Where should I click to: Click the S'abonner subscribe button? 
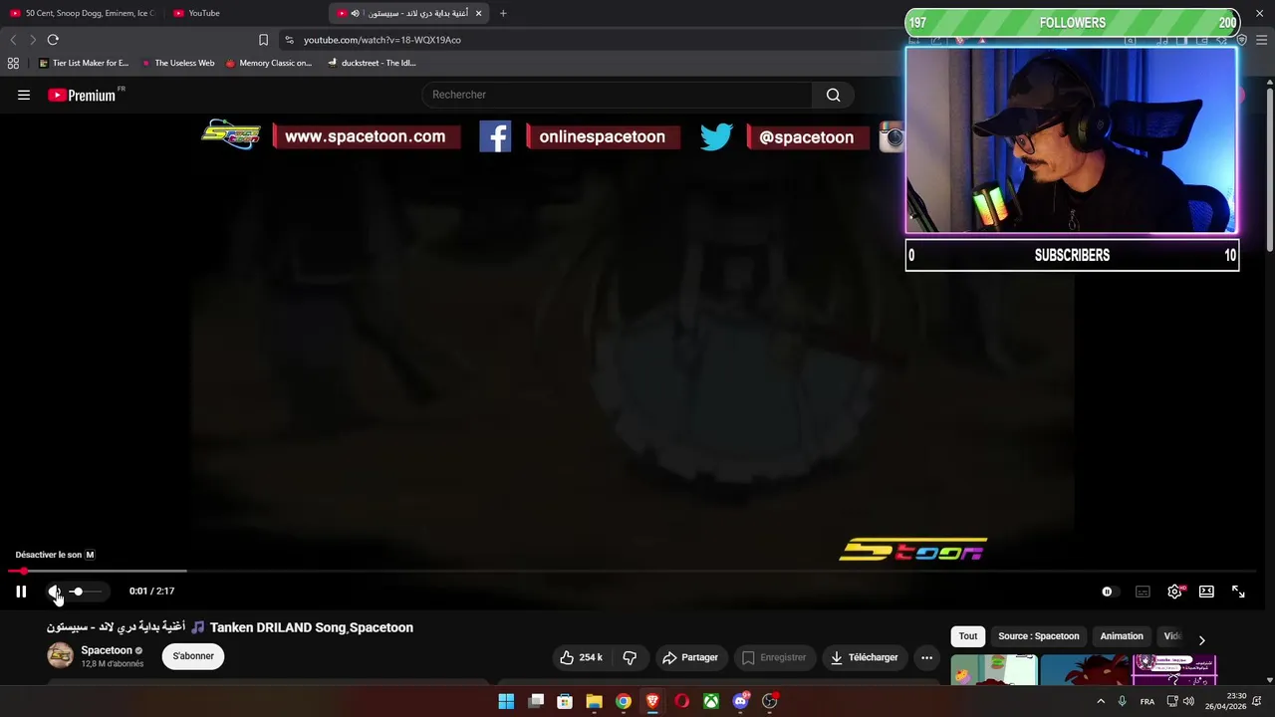click(193, 656)
